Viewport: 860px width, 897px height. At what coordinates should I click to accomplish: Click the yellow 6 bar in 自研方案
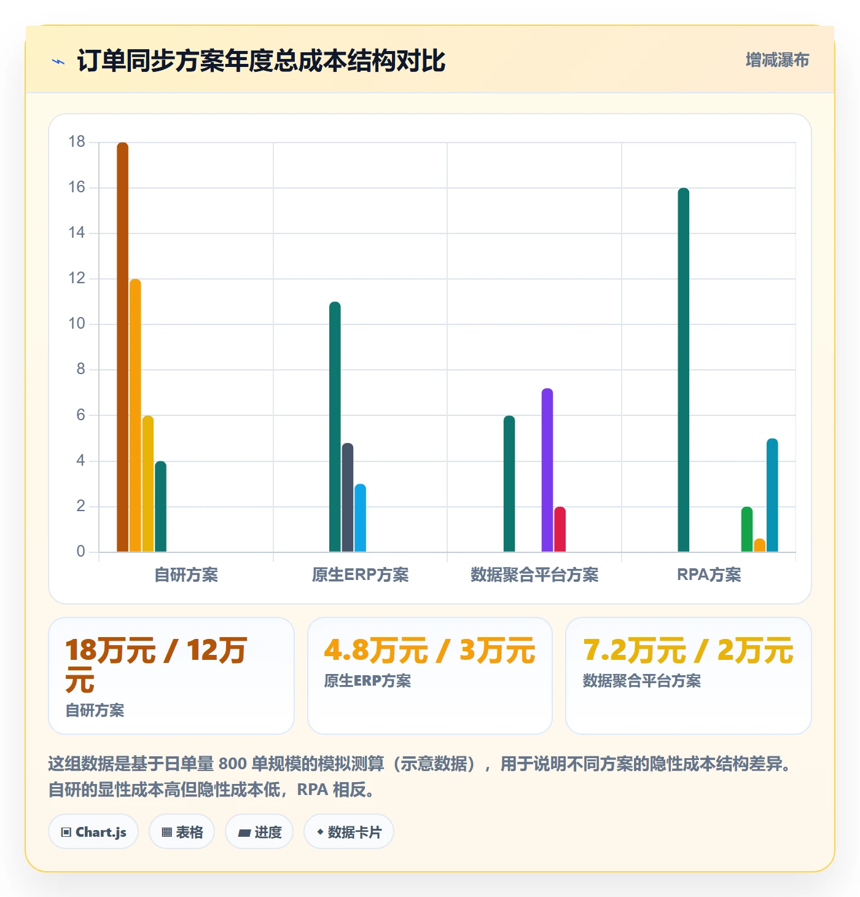pyautogui.click(x=148, y=484)
